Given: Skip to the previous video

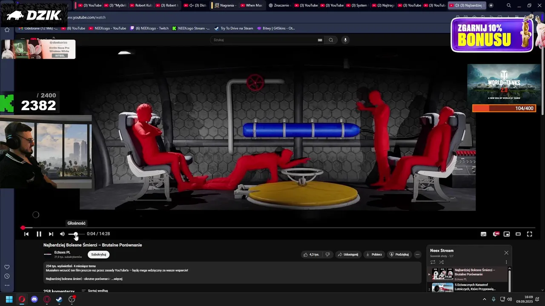Looking at the screenshot, I should pyautogui.click(x=26, y=234).
